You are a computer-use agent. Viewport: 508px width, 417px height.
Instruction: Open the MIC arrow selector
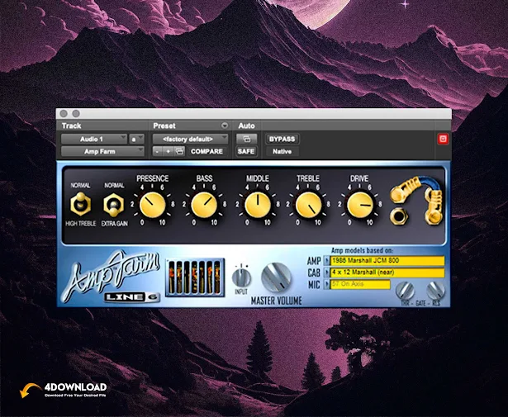click(x=326, y=285)
